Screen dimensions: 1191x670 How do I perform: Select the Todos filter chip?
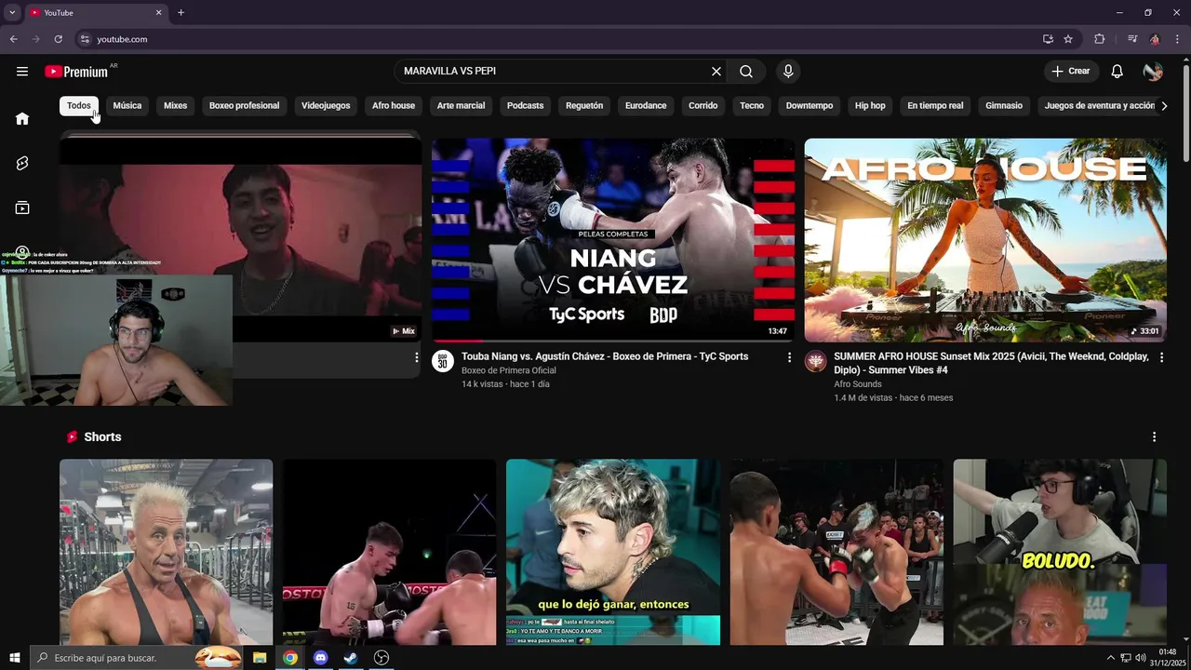coord(79,105)
